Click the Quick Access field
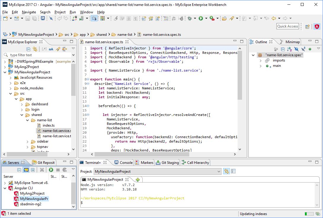323x218 pixels. pos(288,26)
